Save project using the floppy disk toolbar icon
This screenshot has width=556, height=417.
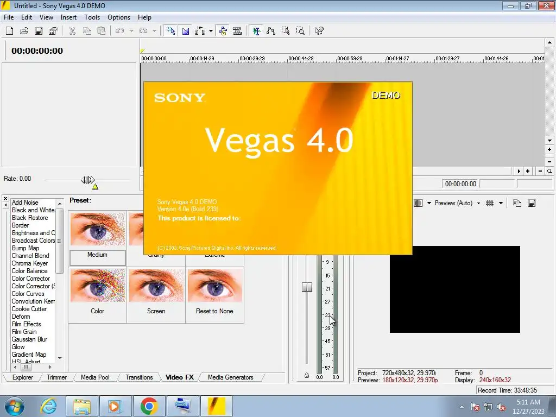pyautogui.click(x=39, y=31)
